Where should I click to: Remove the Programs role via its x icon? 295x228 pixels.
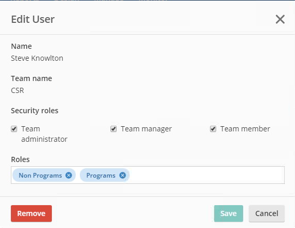[122, 175]
